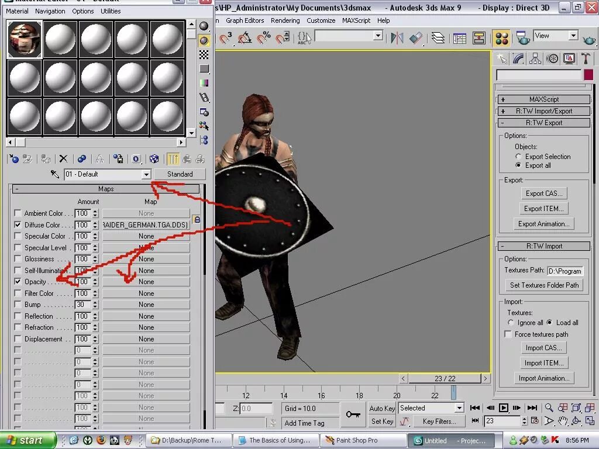Enable the Specular Color map checkbox
This screenshot has width=599, height=449.
tap(18, 236)
